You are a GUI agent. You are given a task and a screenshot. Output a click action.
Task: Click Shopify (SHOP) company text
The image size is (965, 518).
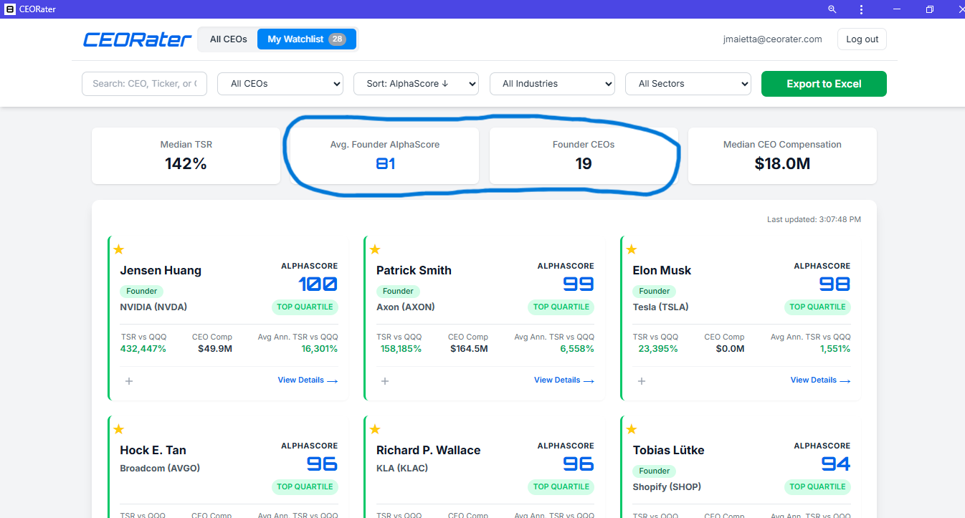[x=667, y=486]
